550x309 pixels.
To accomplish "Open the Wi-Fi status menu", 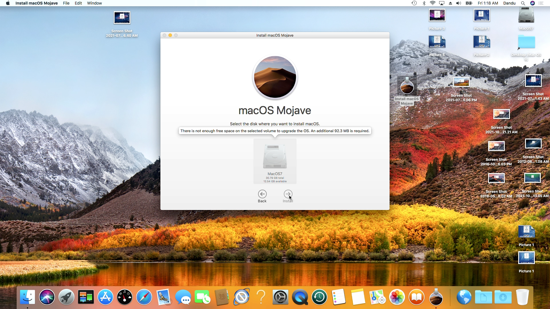I will click(433, 3).
